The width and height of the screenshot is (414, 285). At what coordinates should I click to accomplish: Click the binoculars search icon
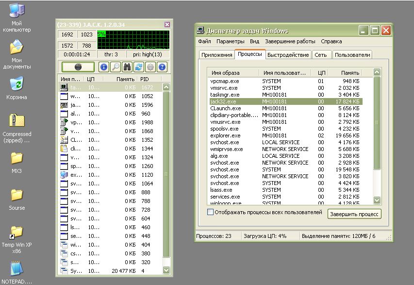[x=127, y=67]
